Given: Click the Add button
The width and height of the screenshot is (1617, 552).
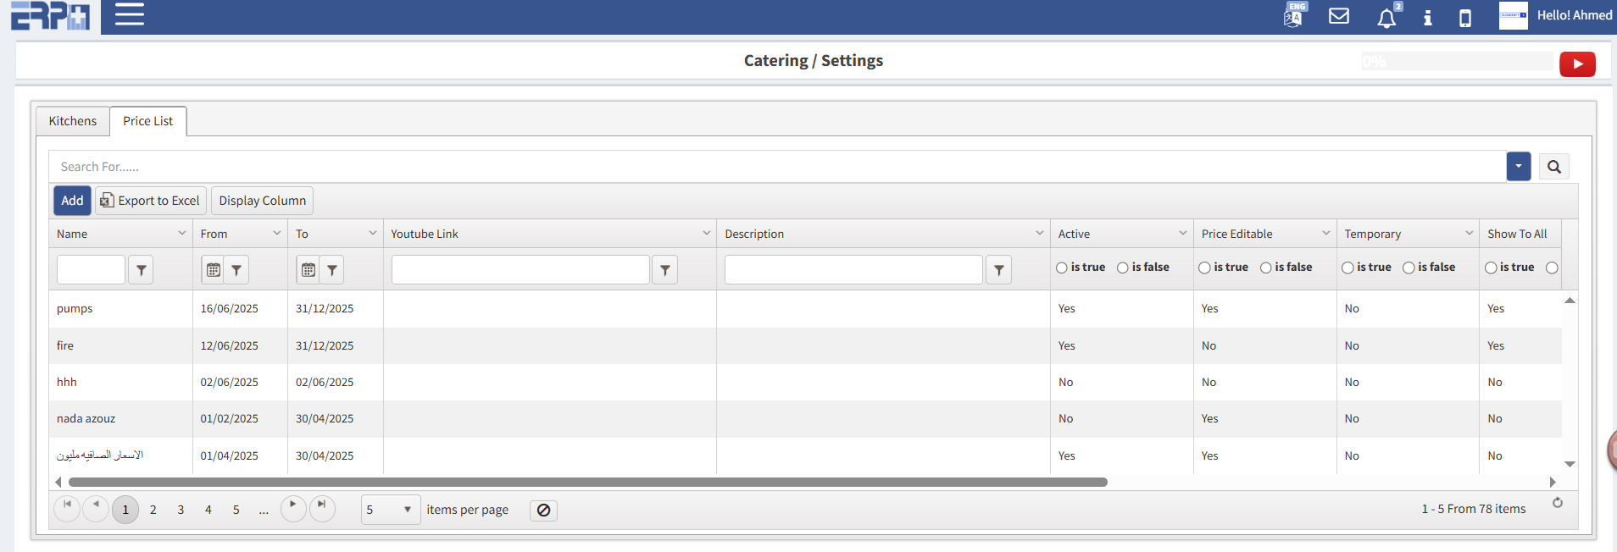Looking at the screenshot, I should pyautogui.click(x=72, y=201).
